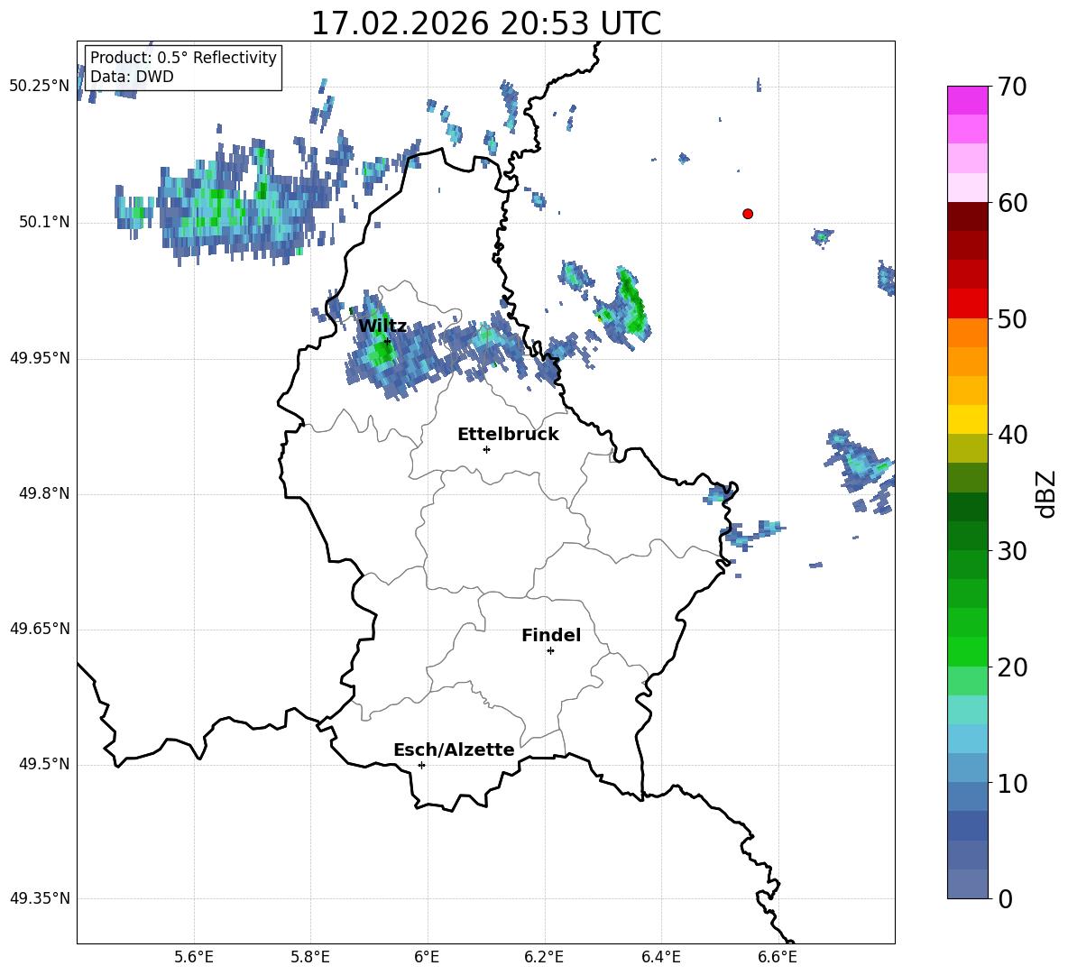Click the Ettelbruck city label

pyautogui.click(x=508, y=435)
